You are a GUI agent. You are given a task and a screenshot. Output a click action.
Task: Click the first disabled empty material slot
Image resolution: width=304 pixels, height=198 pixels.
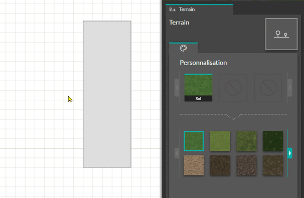(x=233, y=88)
